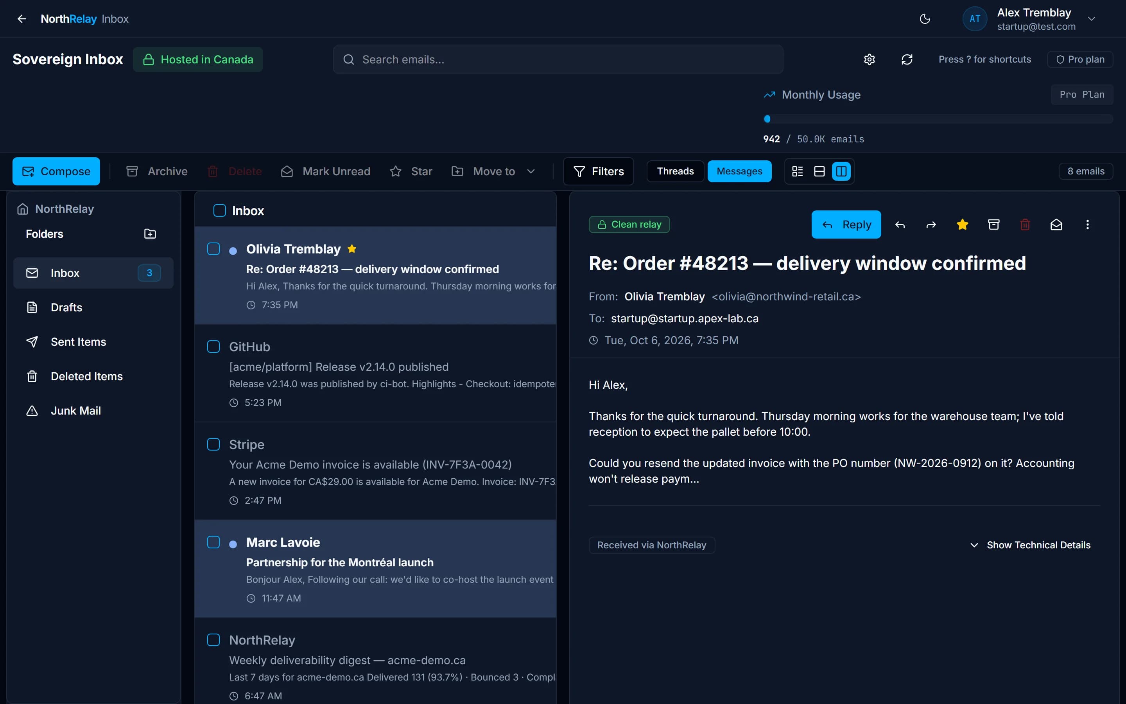This screenshot has height=704, width=1126.
Task: Open the Sent Items folder
Action: click(x=93, y=342)
